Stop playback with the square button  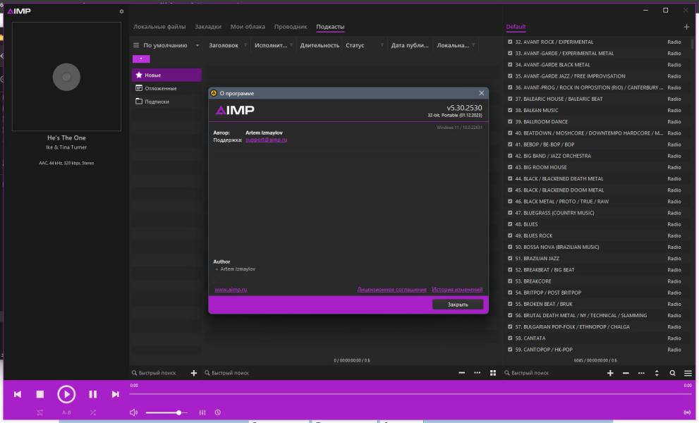(40, 394)
